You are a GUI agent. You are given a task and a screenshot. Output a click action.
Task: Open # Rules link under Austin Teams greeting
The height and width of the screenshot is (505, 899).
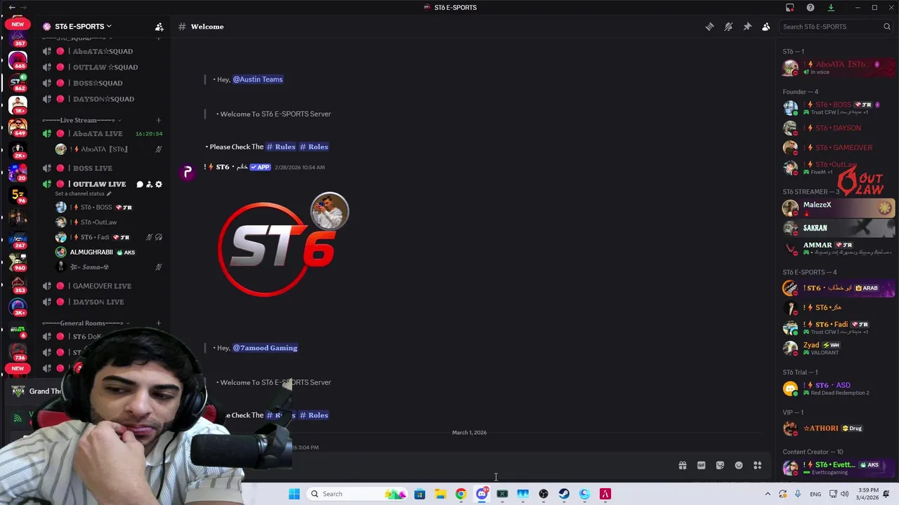coord(281,147)
